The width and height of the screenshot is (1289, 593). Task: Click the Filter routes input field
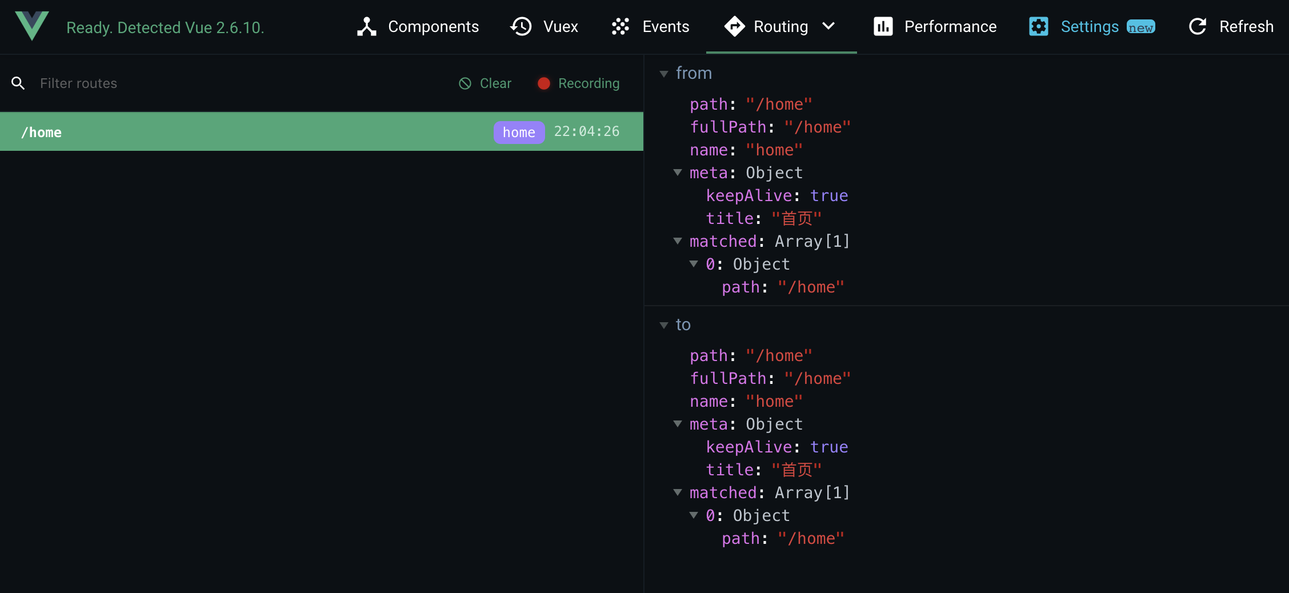pos(240,83)
